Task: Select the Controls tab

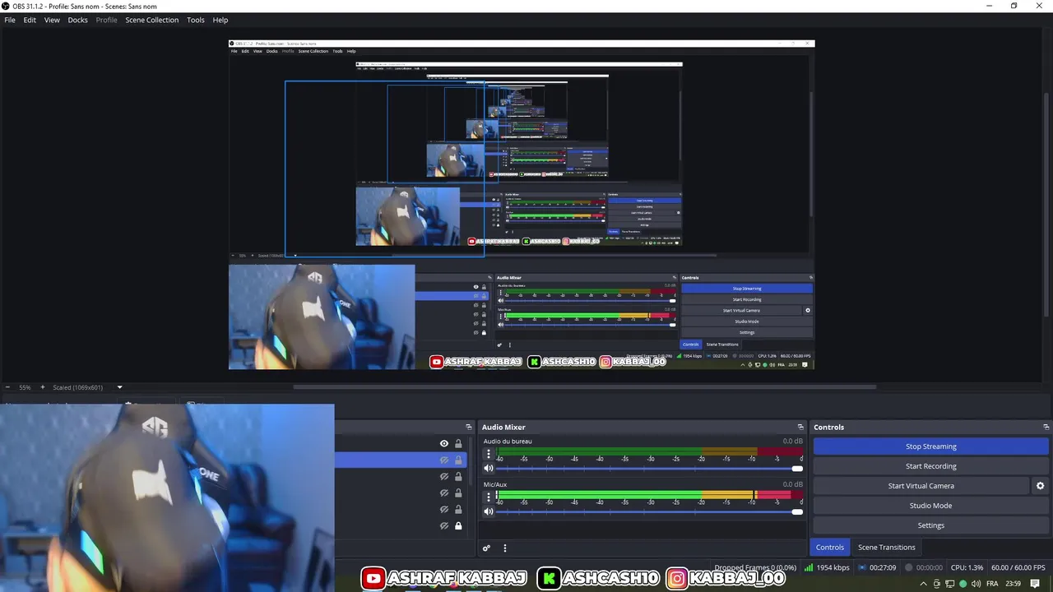Action: point(829,548)
